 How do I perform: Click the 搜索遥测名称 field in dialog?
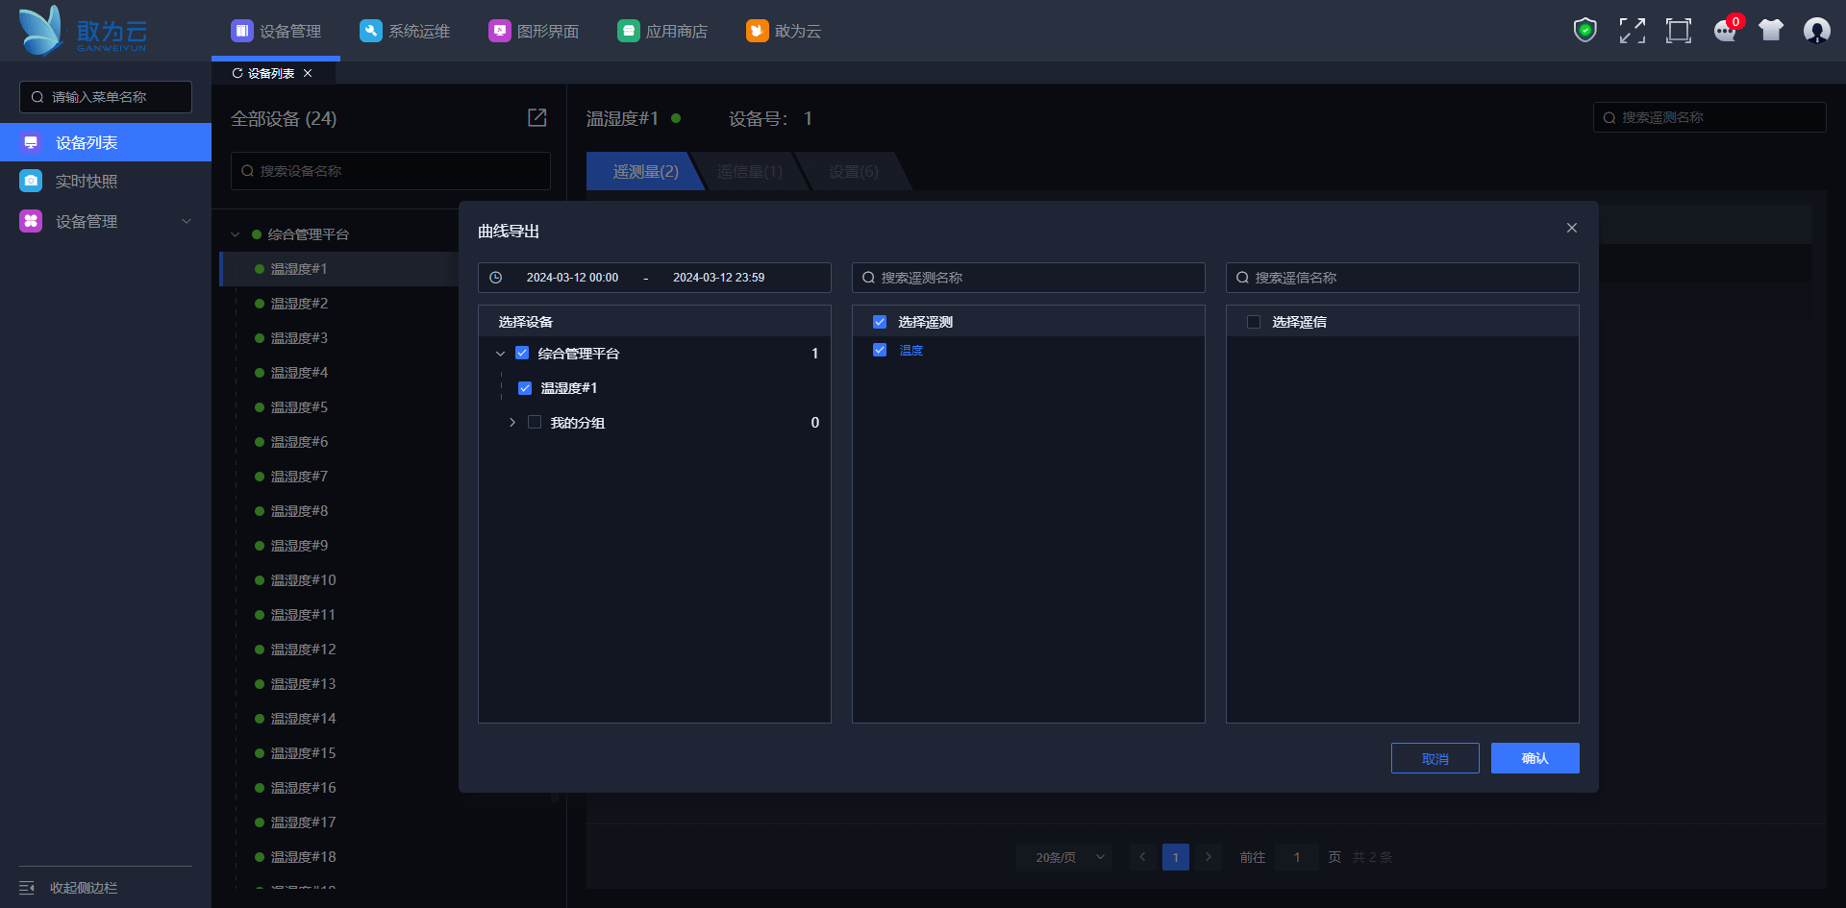coord(1029,278)
